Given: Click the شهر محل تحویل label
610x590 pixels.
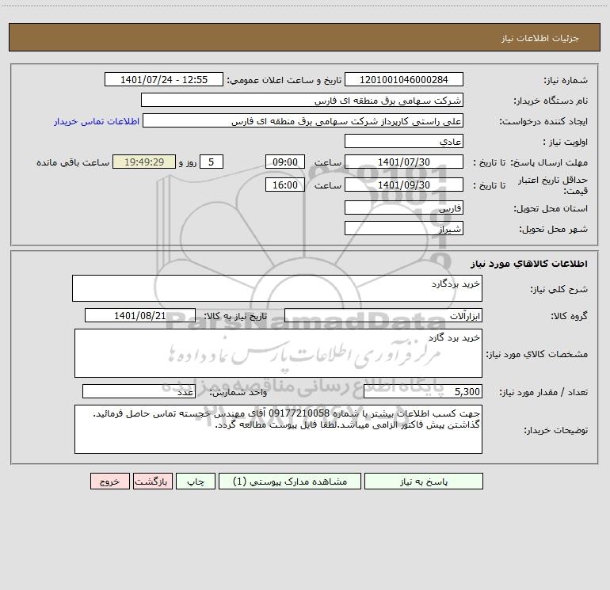Looking at the screenshot, I should coord(554,230).
